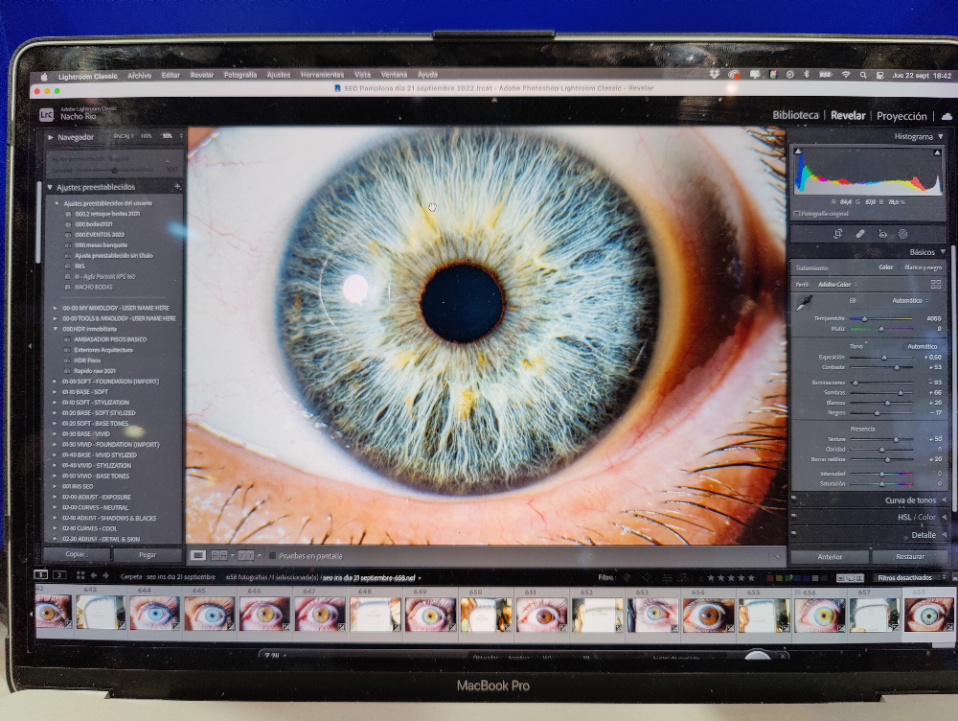Enable the Fotografía original checkbox

(797, 214)
